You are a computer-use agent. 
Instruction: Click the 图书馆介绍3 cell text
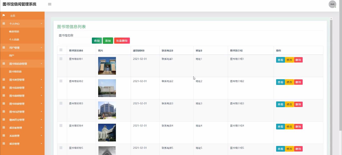pyautogui.click(x=237, y=103)
